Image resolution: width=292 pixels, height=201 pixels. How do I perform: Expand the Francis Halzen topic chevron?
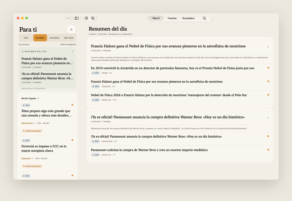(x=268, y=47)
